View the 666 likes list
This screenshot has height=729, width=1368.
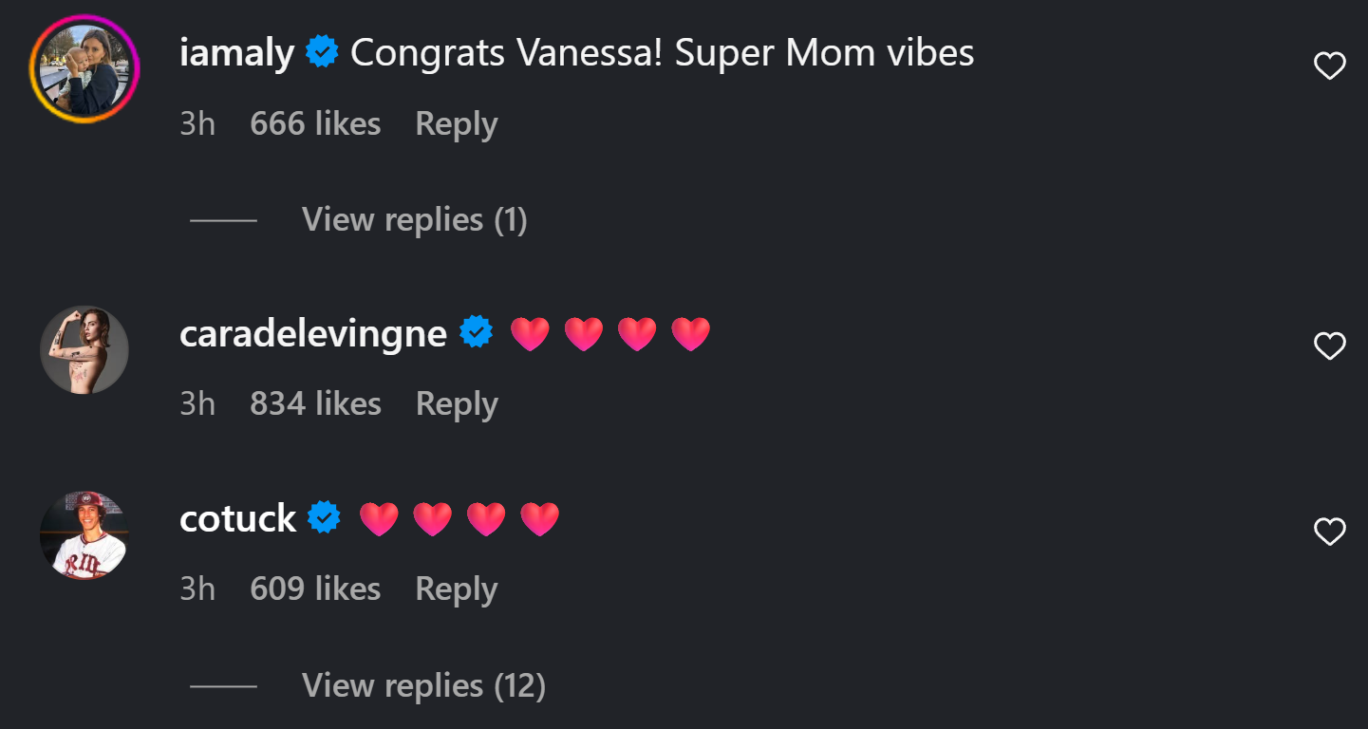point(315,124)
